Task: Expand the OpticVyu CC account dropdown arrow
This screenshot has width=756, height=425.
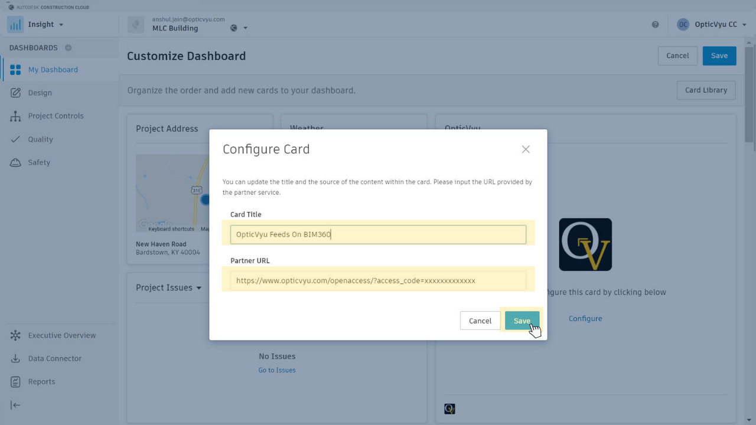Action: 744,25
